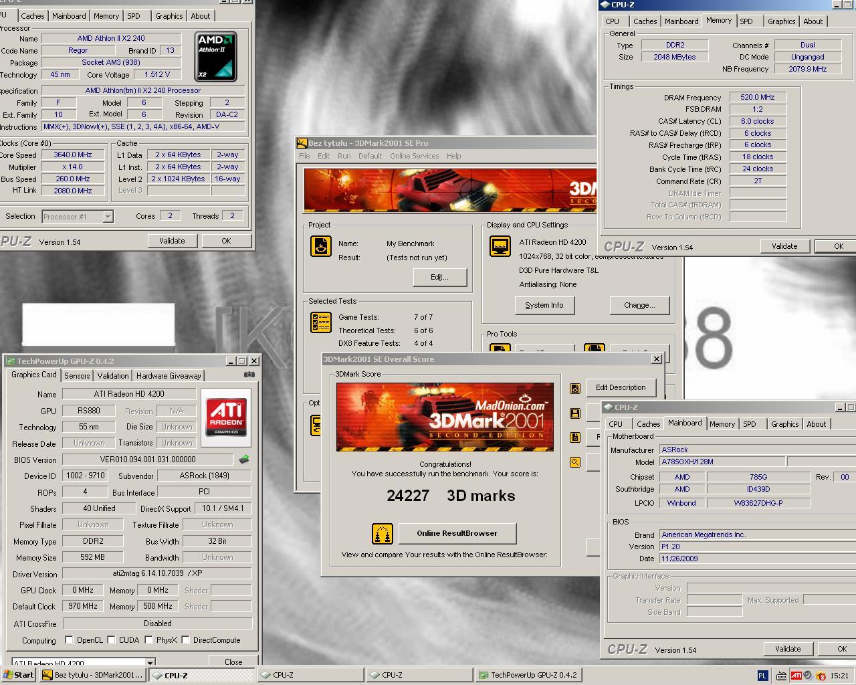856x685 pixels.
Task: Enable the OpenCL checkbox in GPU-Z
Action: click(x=69, y=640)
